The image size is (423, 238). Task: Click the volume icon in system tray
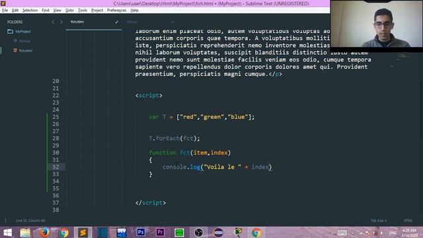382,233
